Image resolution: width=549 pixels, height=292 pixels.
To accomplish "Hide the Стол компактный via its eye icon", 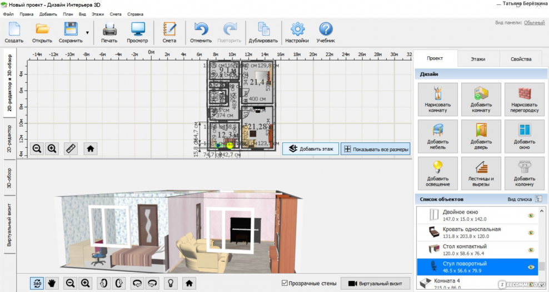I will click(531, 250).
